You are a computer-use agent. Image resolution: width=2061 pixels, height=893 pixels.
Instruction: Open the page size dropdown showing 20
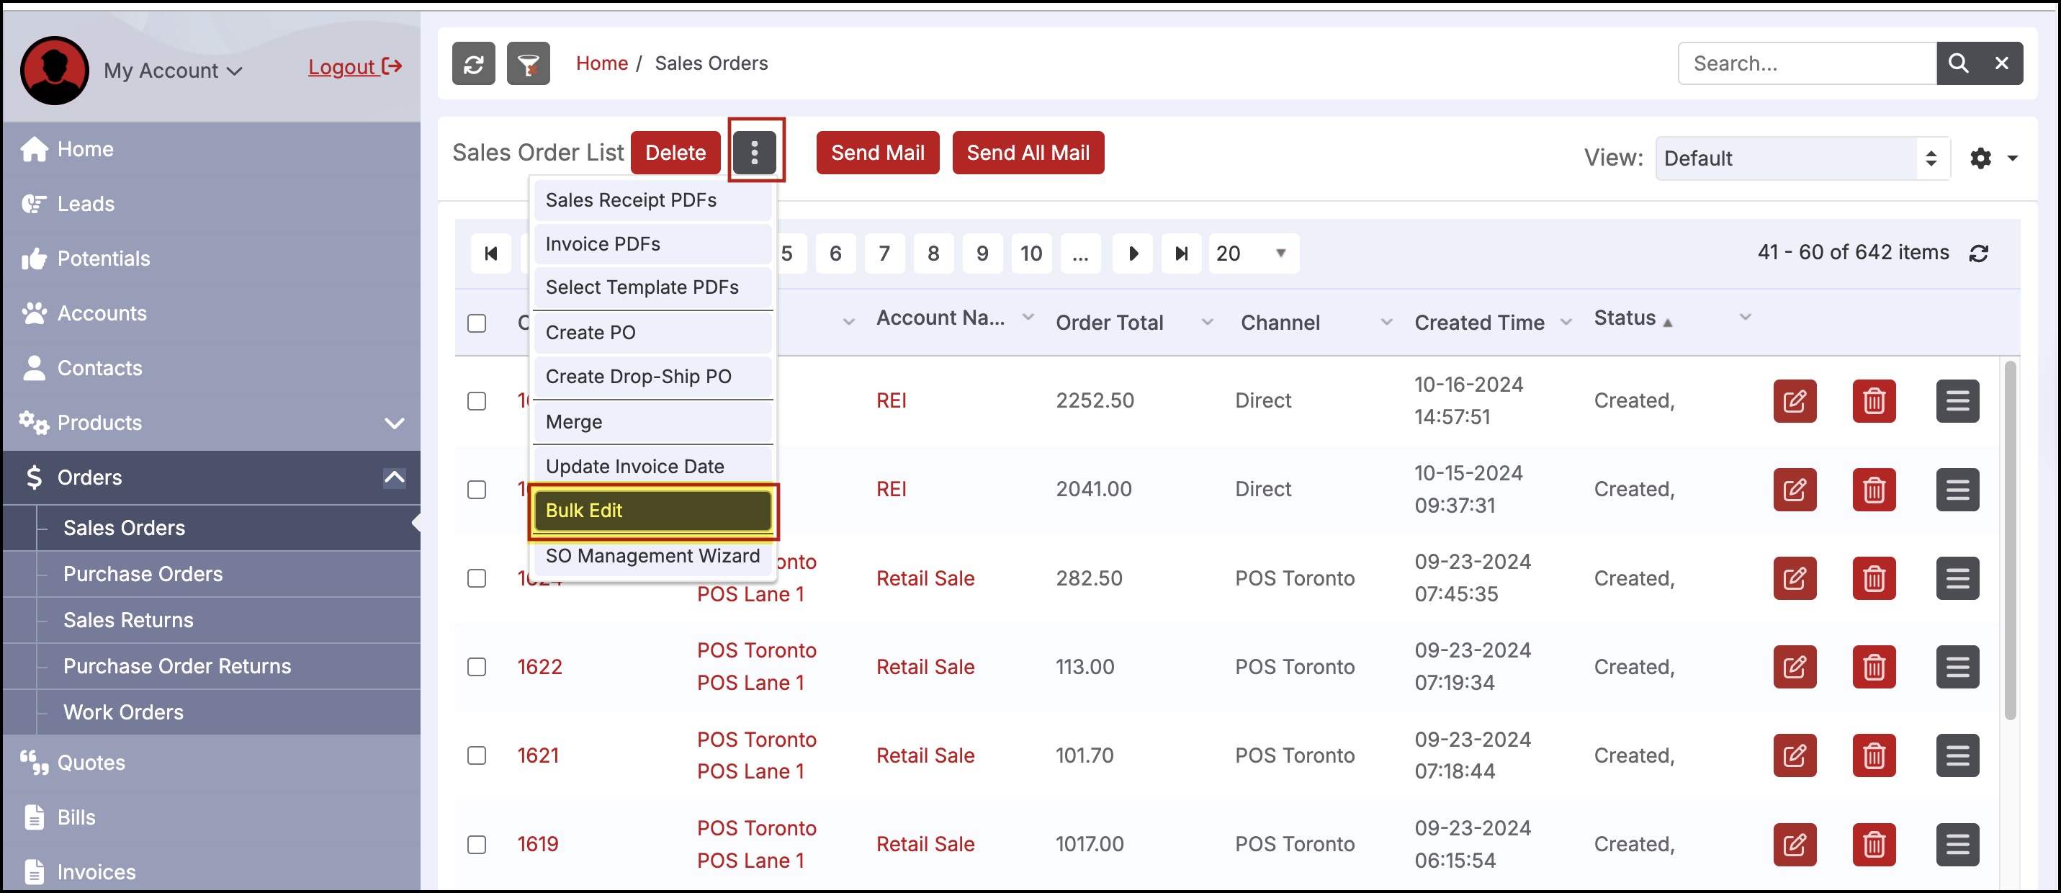pos(1252,253)
